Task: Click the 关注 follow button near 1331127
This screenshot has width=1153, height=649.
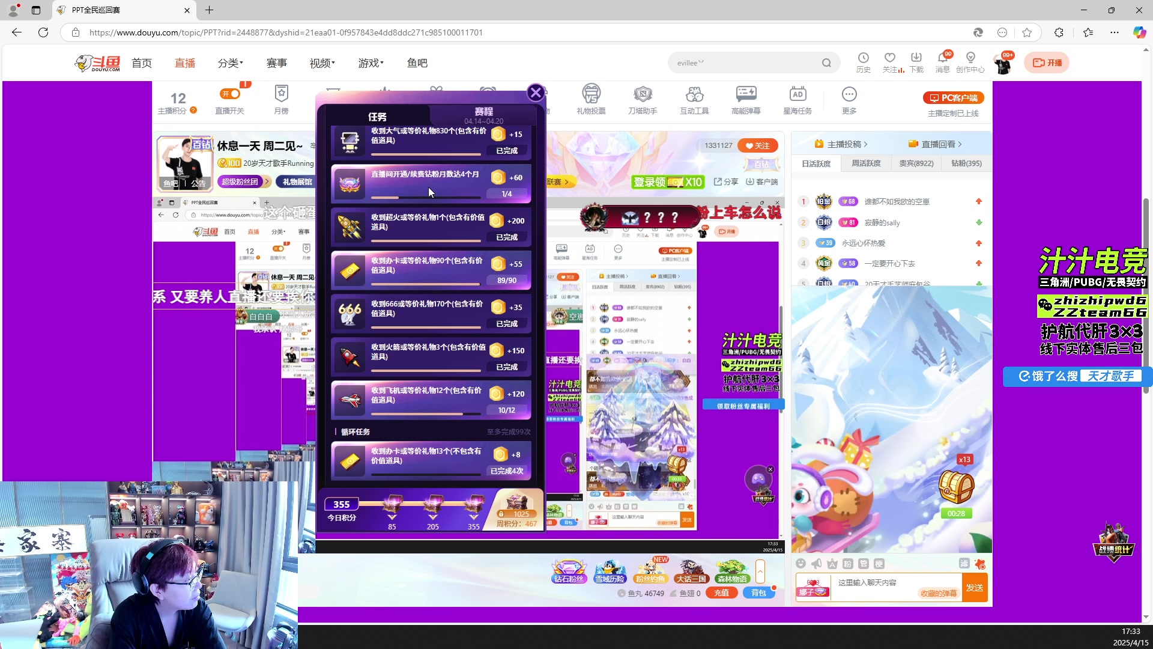Action: pyautogui.click(x=757, y=145)
